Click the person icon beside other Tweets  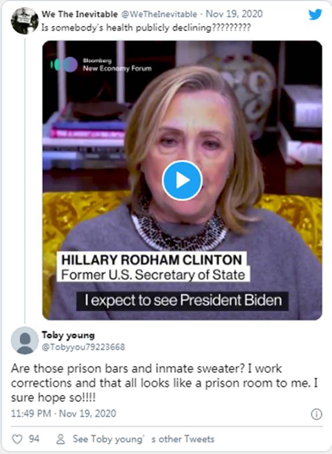60,439
